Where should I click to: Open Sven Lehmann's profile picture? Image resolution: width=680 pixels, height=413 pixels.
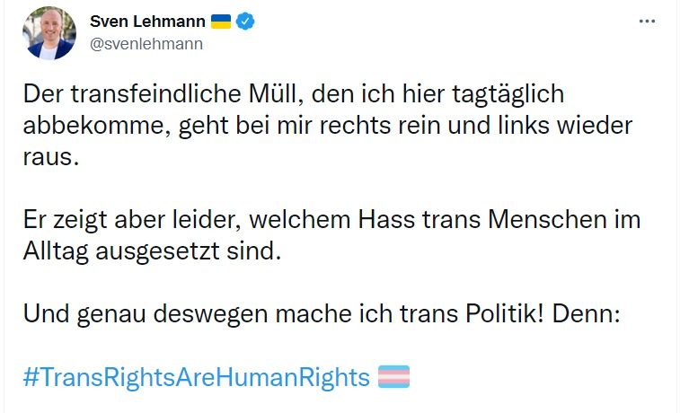click(x=49, y=33)
